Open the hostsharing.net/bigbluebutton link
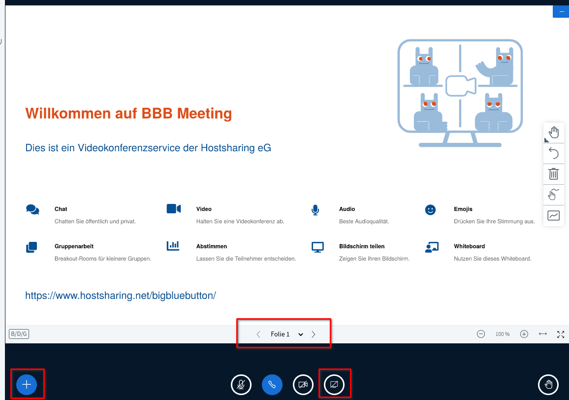The width and height of the screenshot is (569, 400). point(121,296)
